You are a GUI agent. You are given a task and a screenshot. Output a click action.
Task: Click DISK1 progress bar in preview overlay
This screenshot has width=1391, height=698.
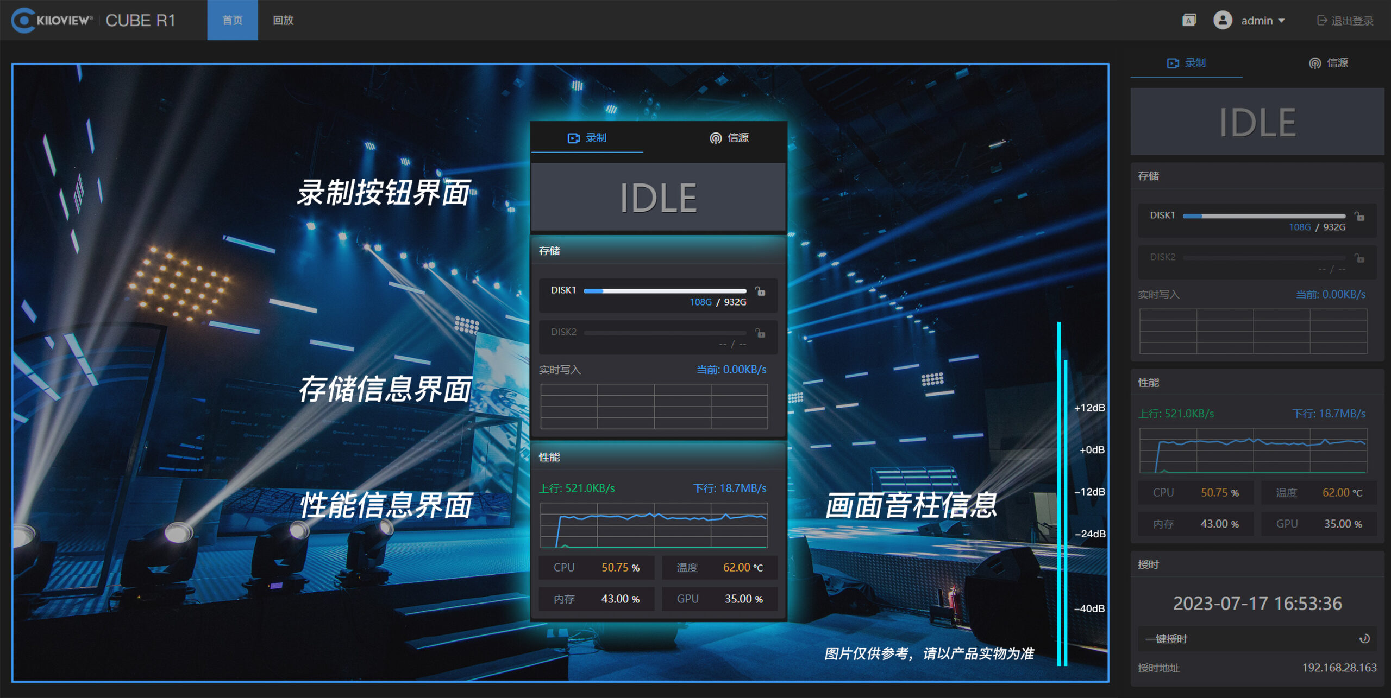[665, 291]
